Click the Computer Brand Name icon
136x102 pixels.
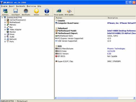pyautogui.click(x=56, y=23)
